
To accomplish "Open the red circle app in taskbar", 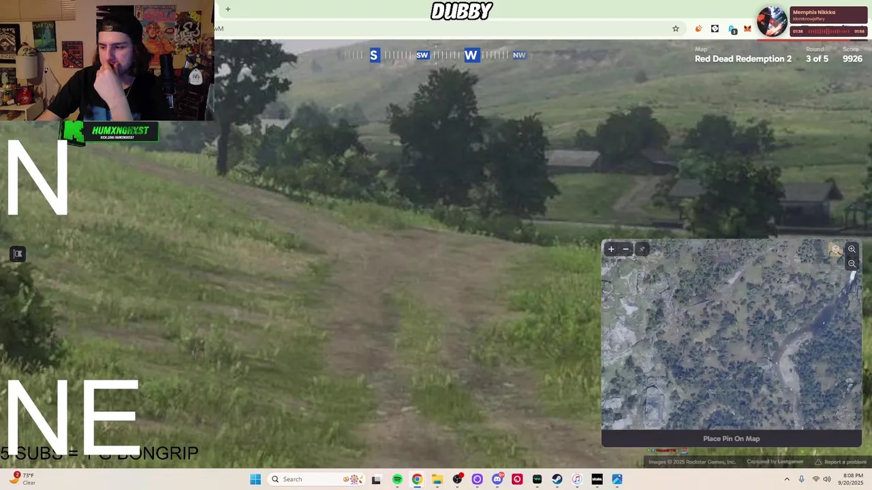I will click(517, 479).
